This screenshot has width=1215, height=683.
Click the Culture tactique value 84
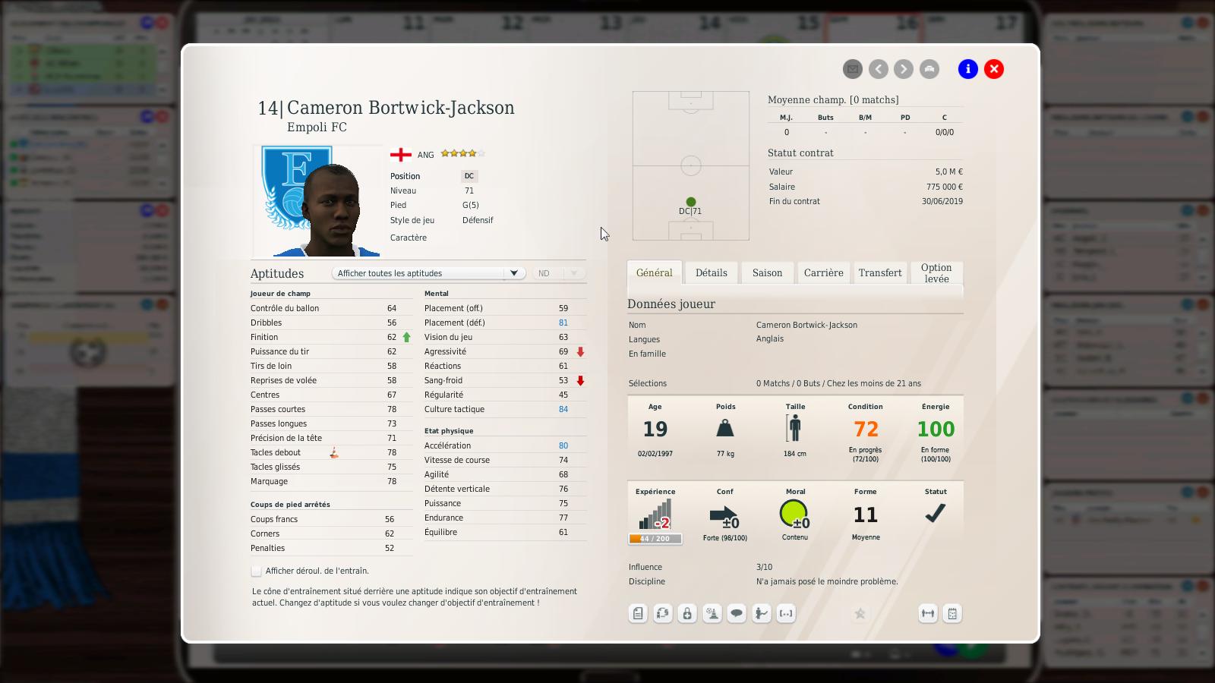[563, 409]
